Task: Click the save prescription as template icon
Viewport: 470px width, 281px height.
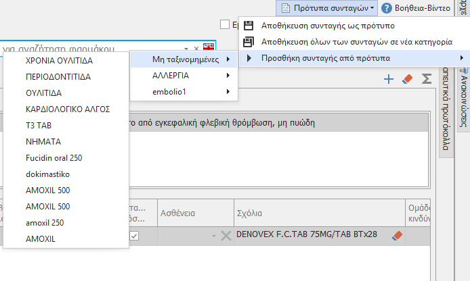Action: pos(249,26)
